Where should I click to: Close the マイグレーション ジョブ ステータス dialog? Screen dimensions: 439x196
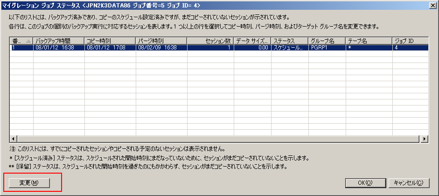[432, 5]
